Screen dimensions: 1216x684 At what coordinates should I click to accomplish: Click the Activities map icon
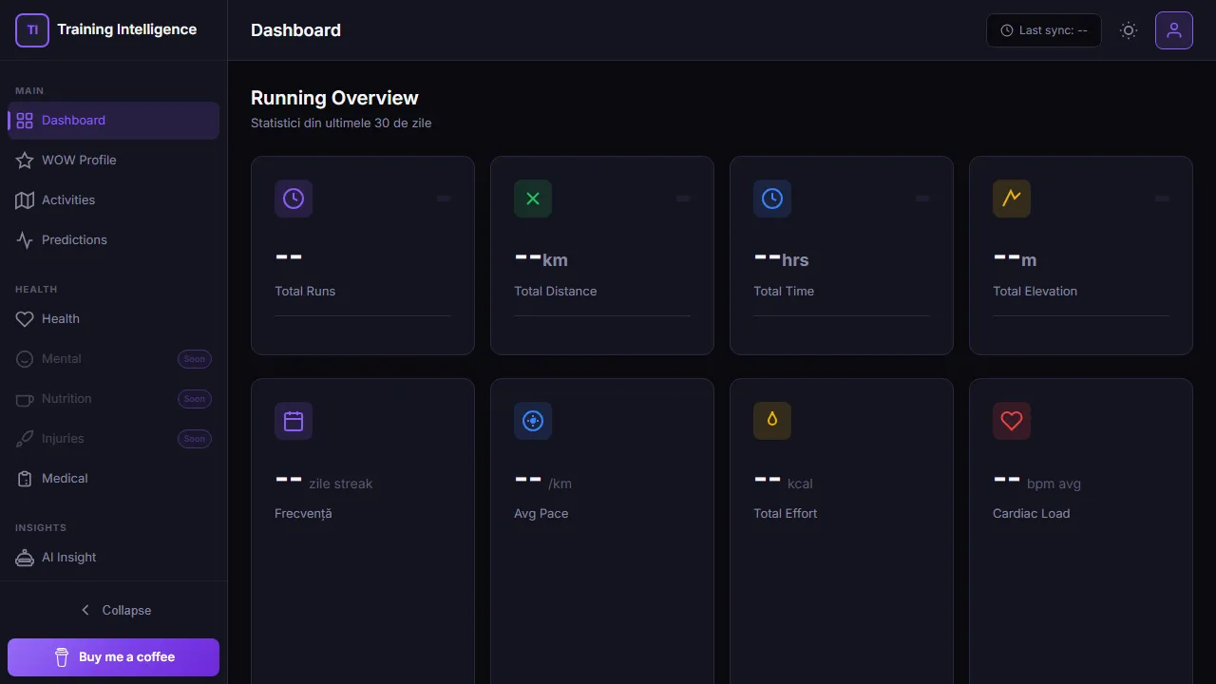pyautogui.click(x=24, y=199)
